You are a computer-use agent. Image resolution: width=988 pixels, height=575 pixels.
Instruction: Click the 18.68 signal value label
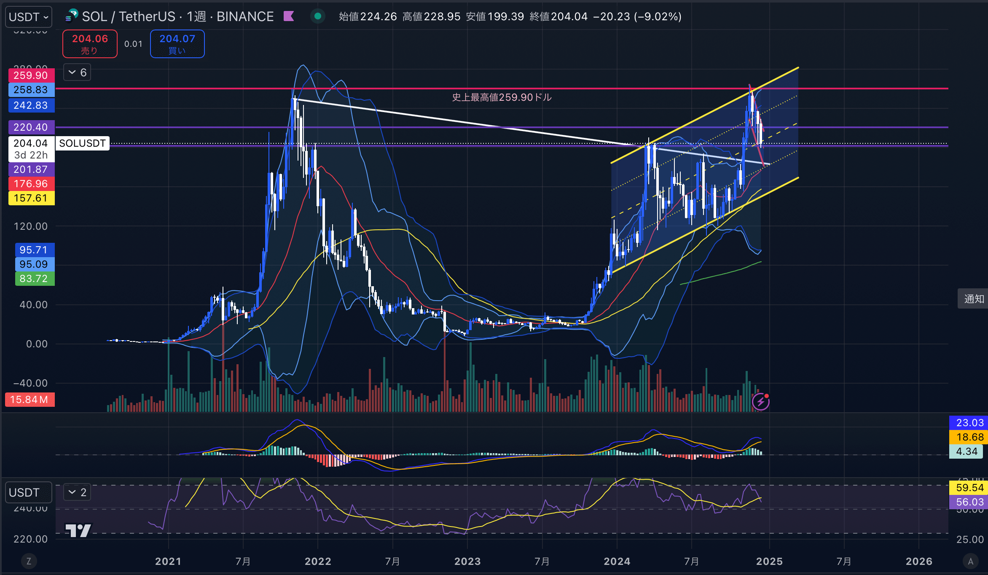click(x=968, y=437)
